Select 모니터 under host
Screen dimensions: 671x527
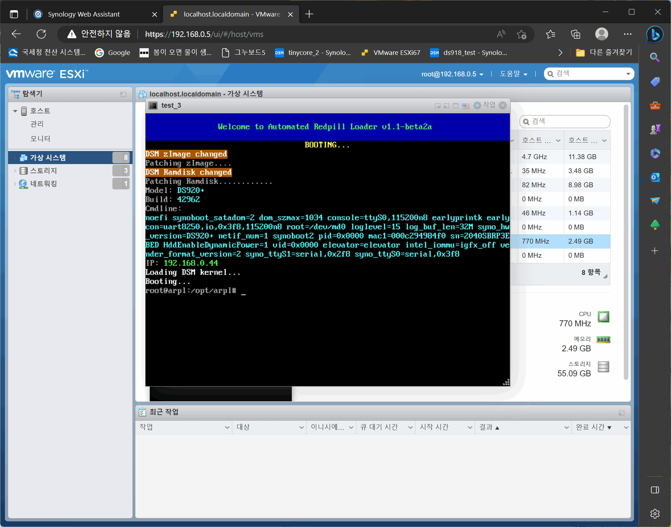[40, 139]
